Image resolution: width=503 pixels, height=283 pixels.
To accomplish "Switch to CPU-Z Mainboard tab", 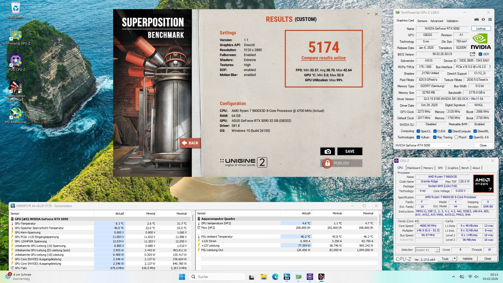I will 414,168.
